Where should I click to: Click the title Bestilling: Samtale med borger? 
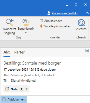tap(32, 63)
